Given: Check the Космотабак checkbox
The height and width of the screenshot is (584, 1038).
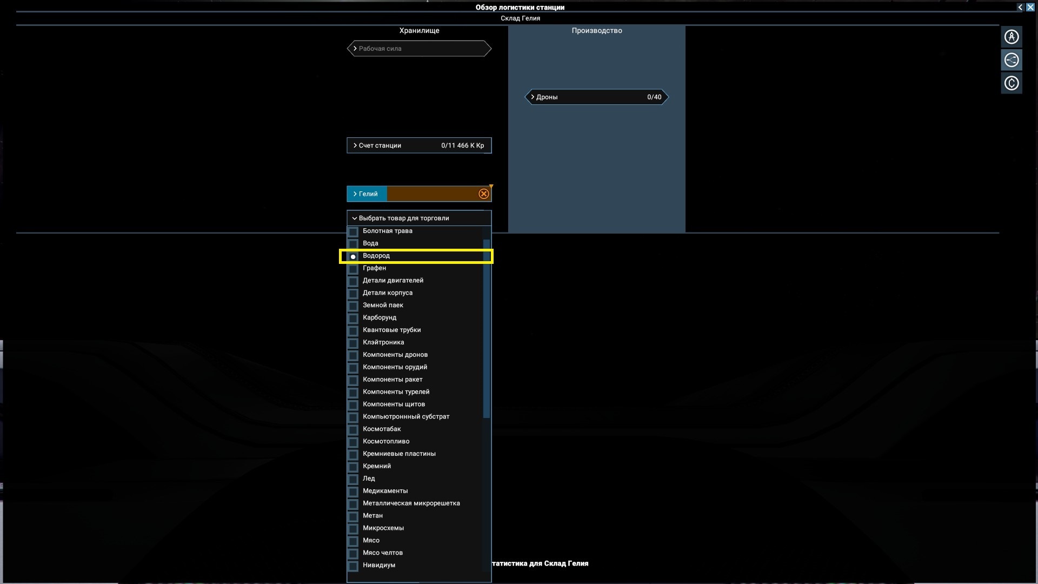Looking at the screenshot, I should (353, 430).
